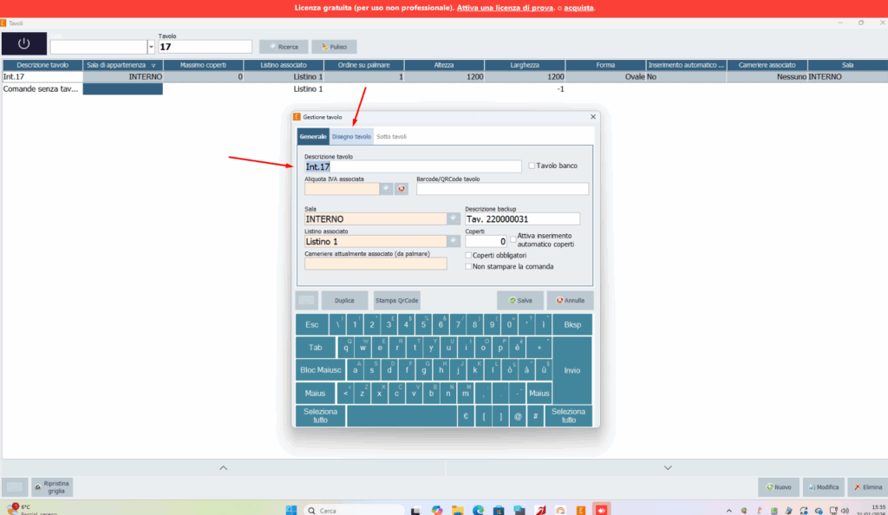Open the Sala dropdown in the dialog
This screenshot has height=515, width=888.
pos(453,218)
